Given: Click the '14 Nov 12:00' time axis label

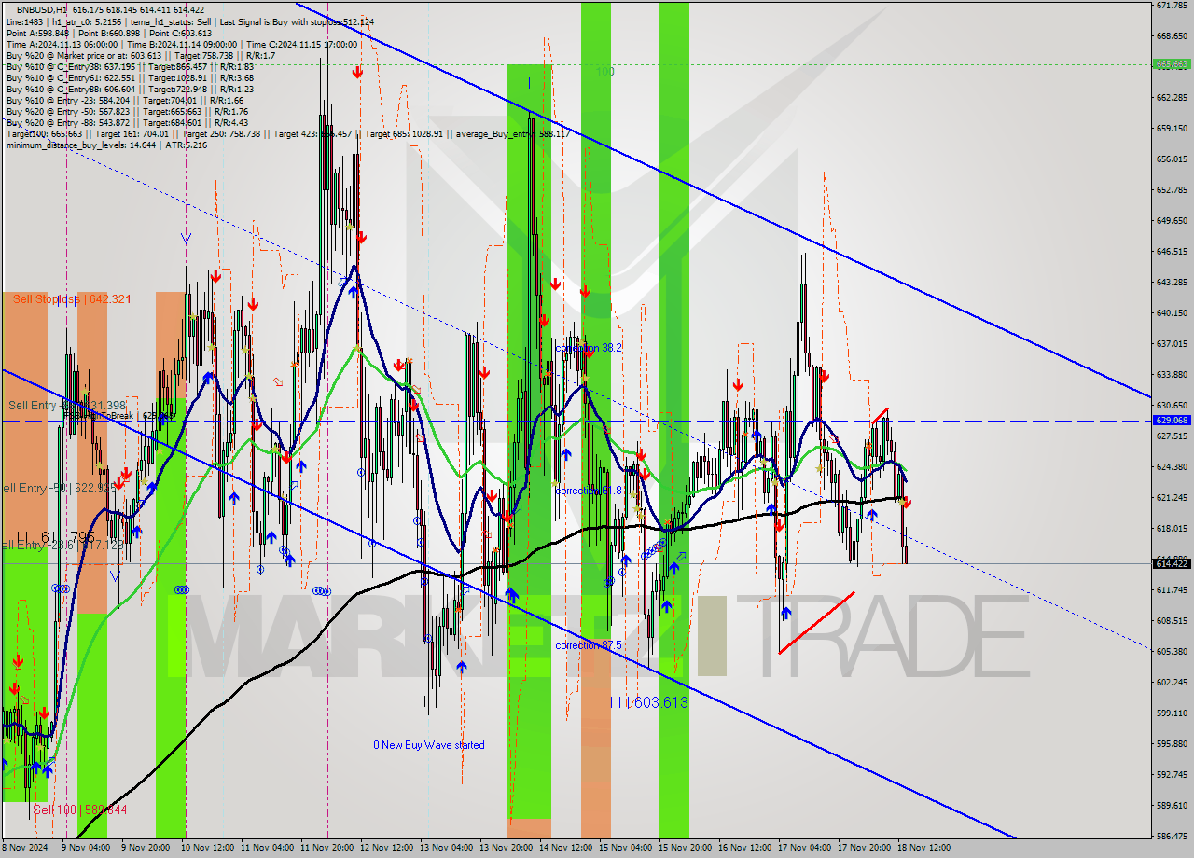Looking at the screenshot, I should pos(565,848).
